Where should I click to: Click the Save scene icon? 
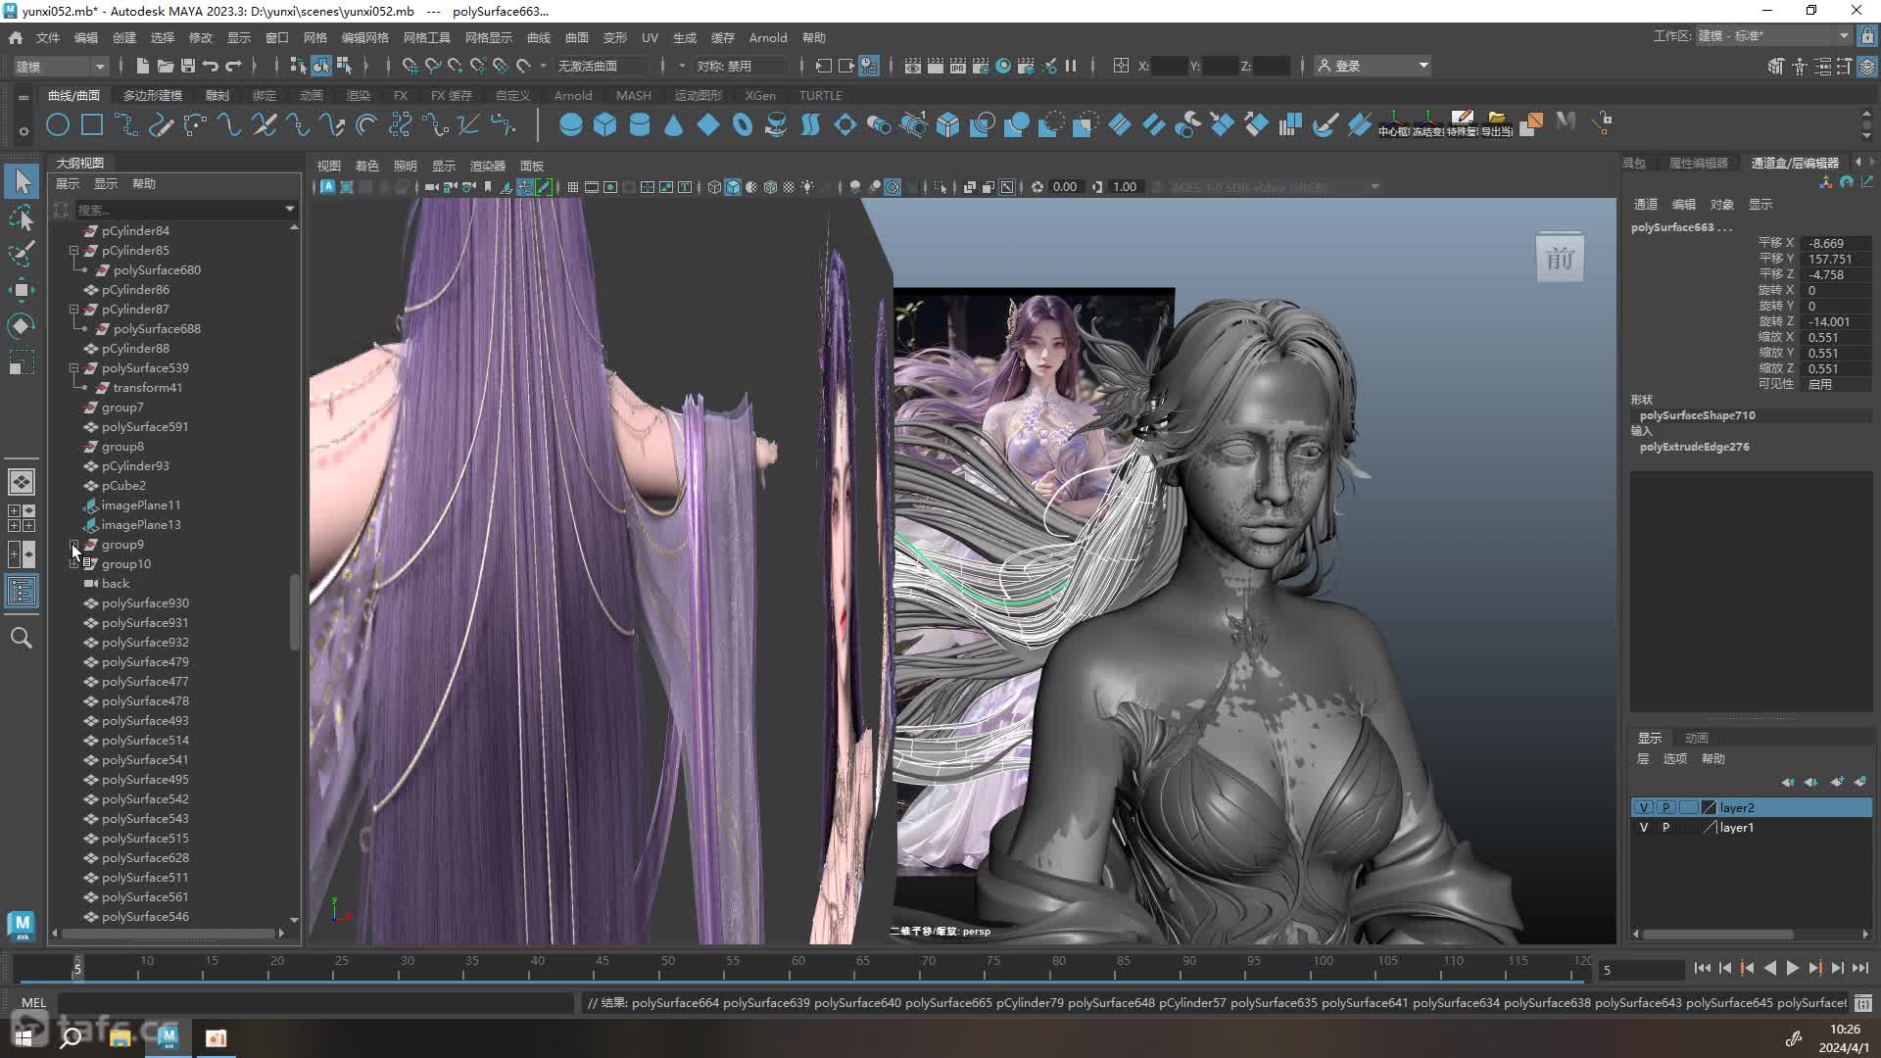click(188, 66)
